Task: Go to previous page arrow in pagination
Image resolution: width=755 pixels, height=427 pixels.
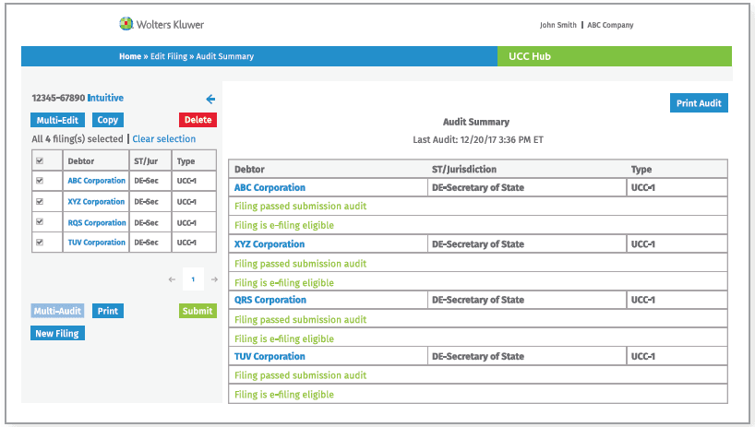Action: [x=172, y=279]
